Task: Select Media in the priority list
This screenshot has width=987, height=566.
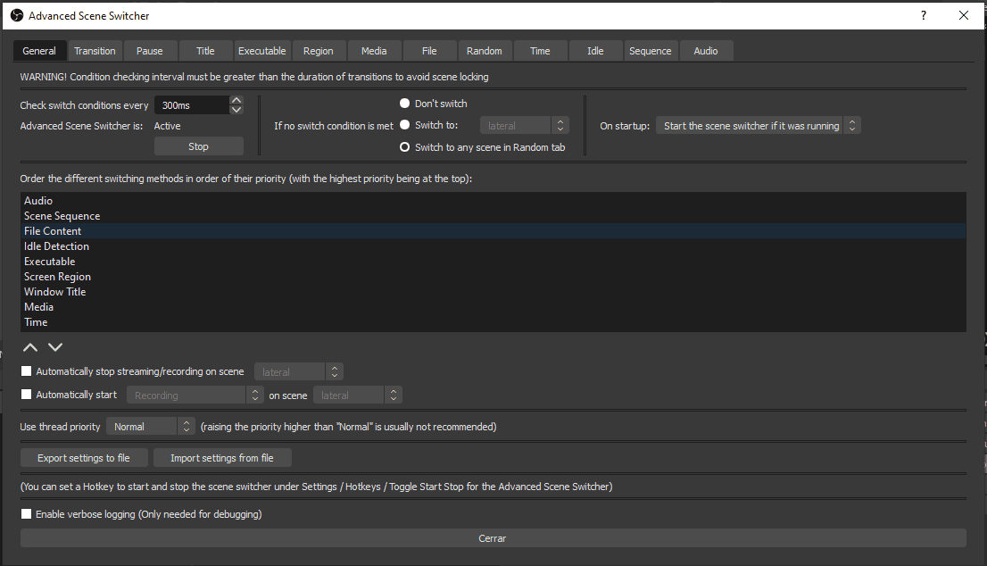Action: coord(493,306)
